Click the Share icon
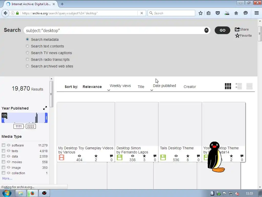This screenshot has width=262, height=197. (x=237, y=29)
